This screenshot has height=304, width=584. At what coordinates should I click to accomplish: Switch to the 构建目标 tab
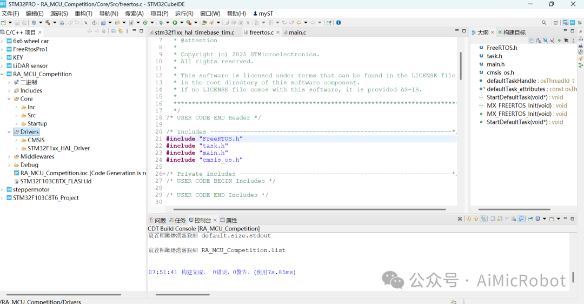512,32
